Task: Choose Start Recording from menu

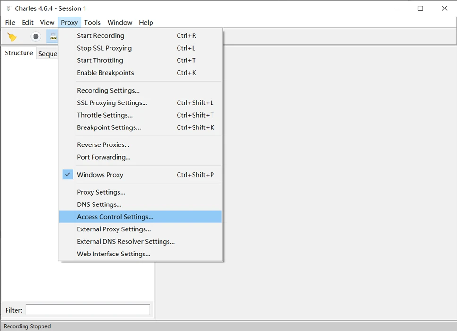Action: [x=141, y=35]
